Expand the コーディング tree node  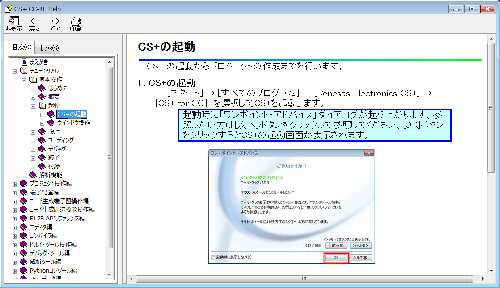(x=33, y=141)
